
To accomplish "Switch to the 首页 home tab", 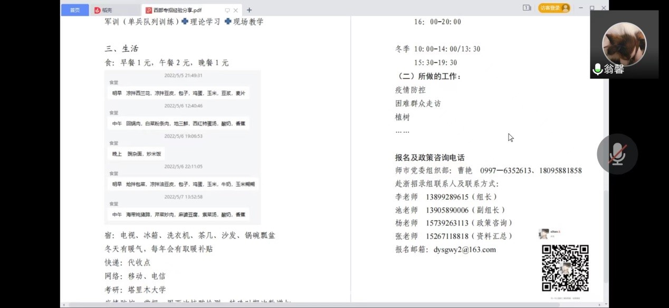I will [x=75, y=10].
